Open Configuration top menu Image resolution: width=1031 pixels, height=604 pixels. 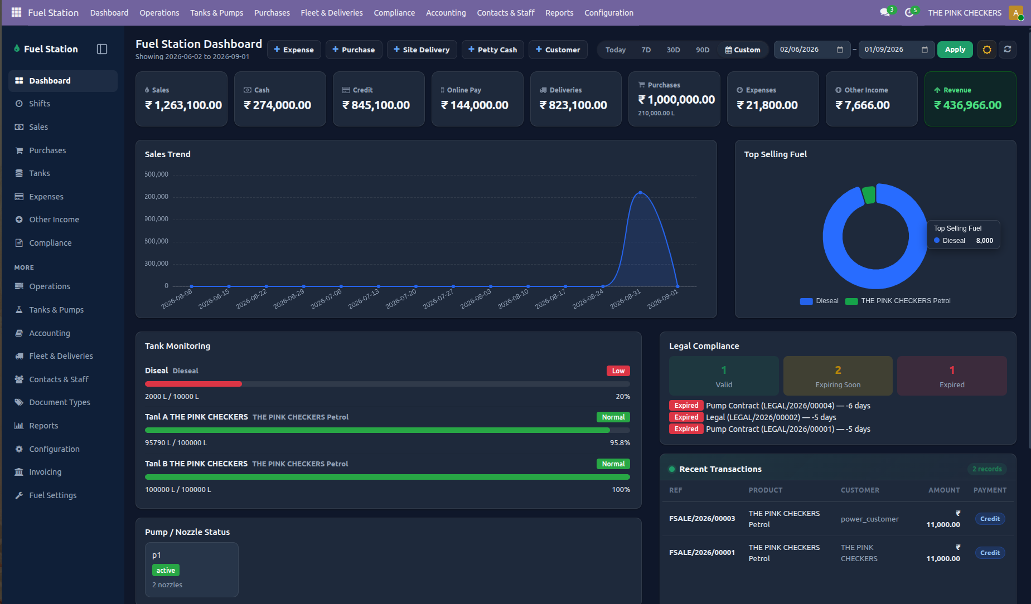[x=609, y=13]
